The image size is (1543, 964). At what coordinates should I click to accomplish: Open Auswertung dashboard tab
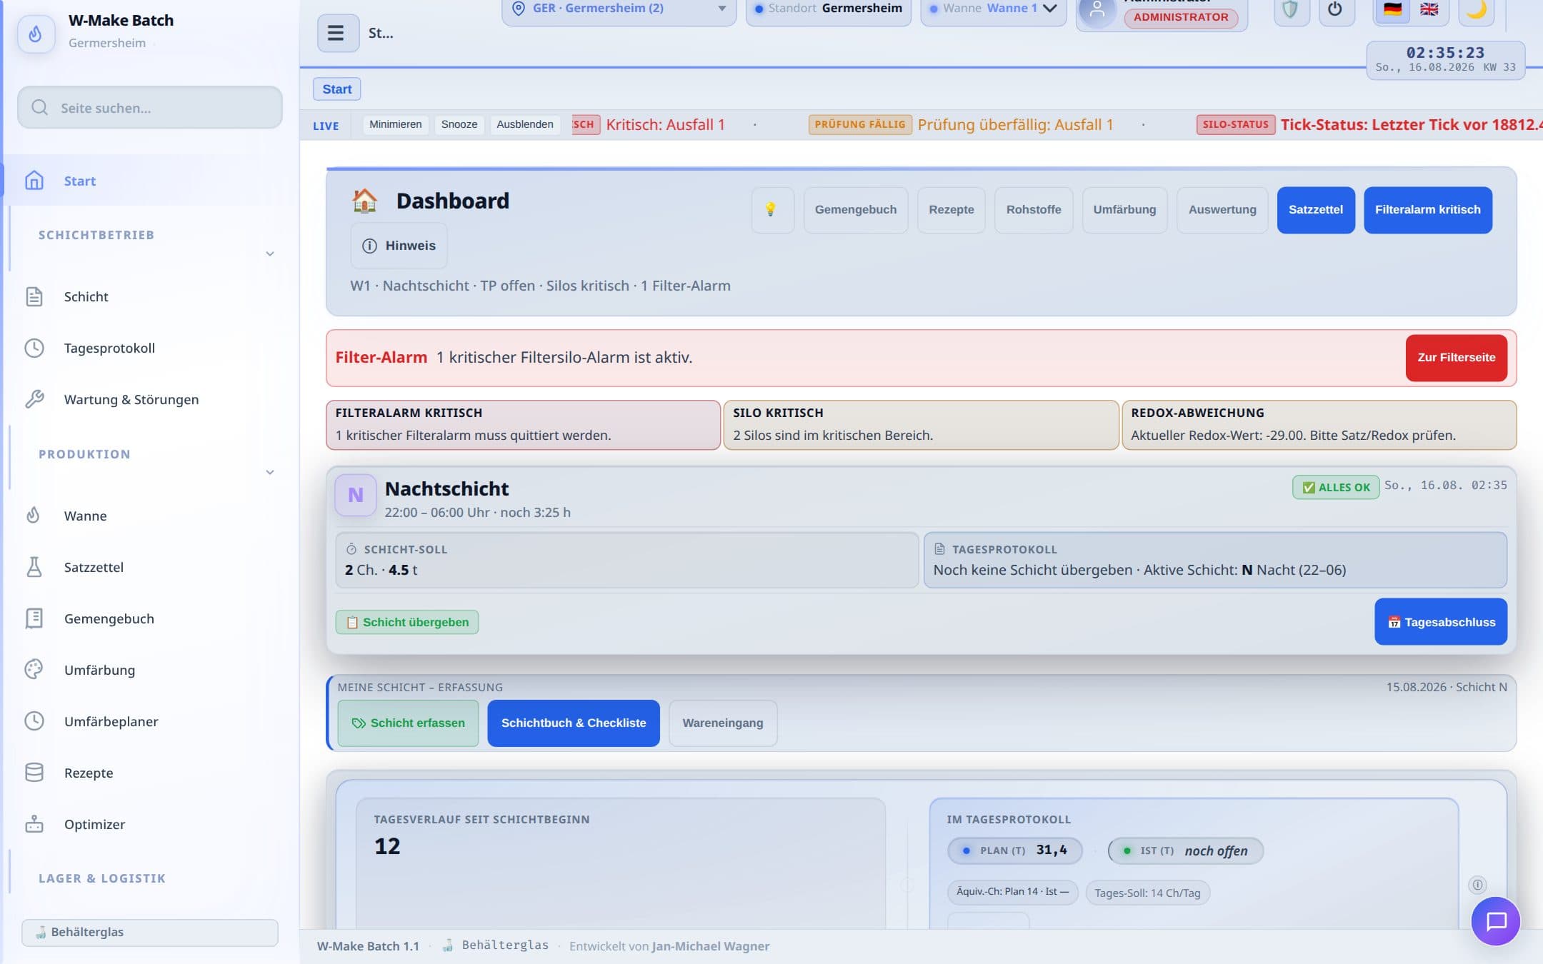click(x=1222, y=209)
